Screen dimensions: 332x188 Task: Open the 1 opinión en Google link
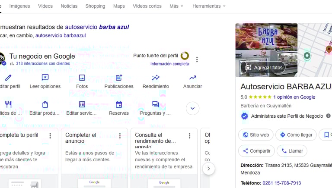(294, 97)
